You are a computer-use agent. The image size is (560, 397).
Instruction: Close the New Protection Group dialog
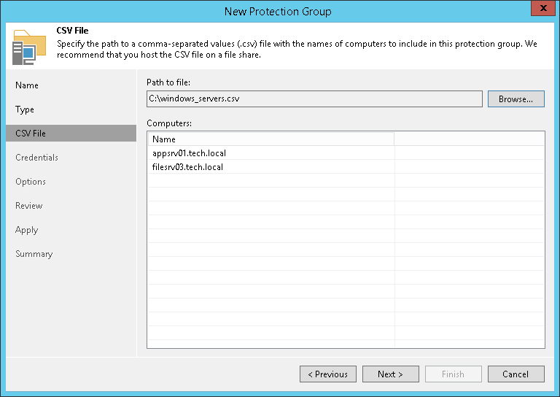(x=540, y=10)
